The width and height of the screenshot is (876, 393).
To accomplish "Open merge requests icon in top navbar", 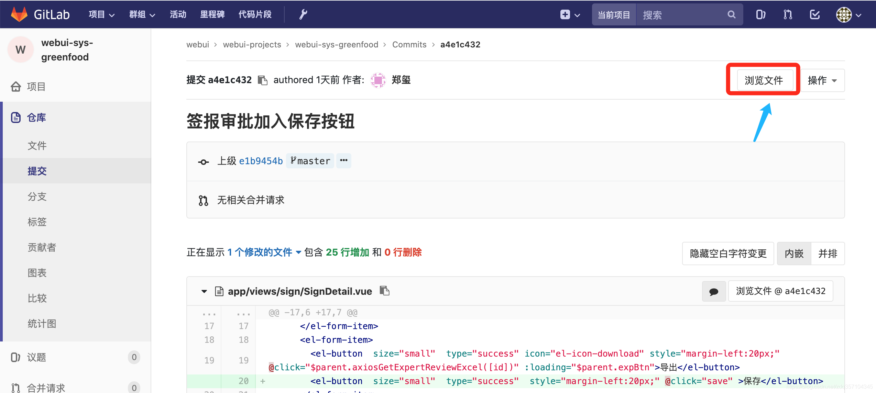I will pyautogui.click(x=788, y=14).
